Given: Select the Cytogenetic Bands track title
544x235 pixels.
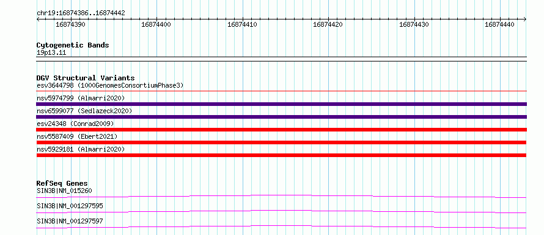Looking at the screenshot, I should (x=73, y=45).
